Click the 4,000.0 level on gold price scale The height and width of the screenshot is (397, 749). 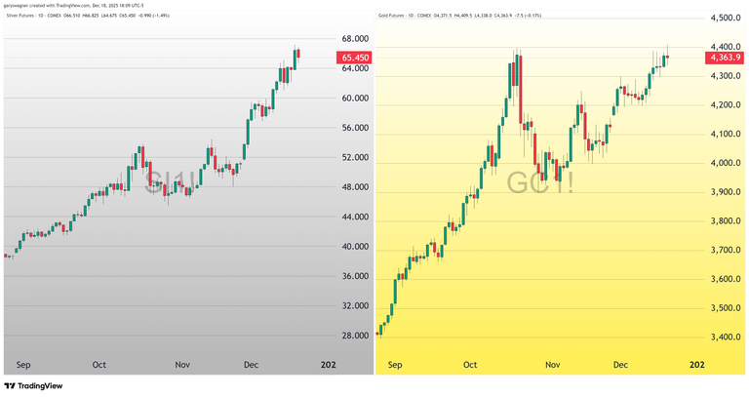tap(724, 163)
